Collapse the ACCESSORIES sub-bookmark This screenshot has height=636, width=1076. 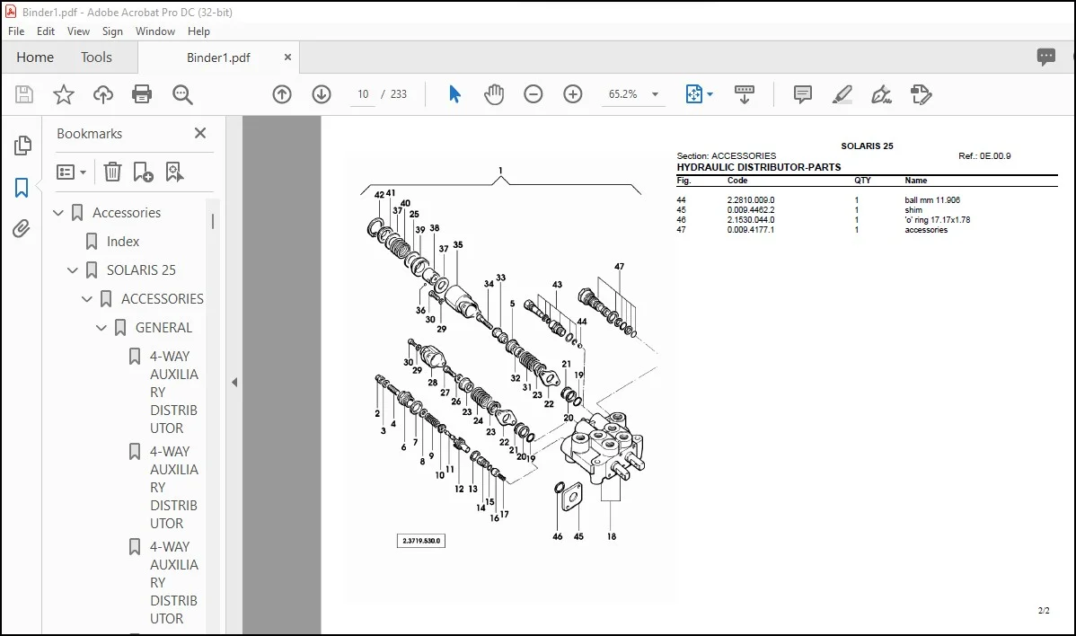pyautogui.click(x=87, y=299)
